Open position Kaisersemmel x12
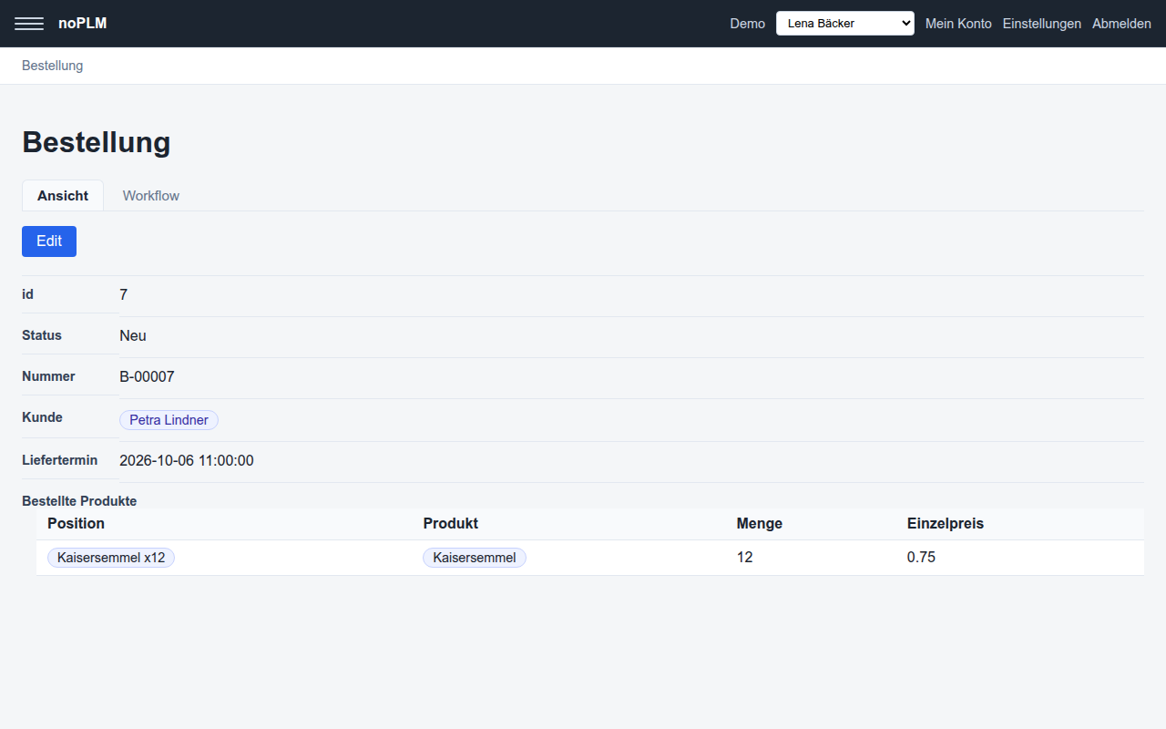The height and width of the screenshot is (729, 1166). [111, 558]
